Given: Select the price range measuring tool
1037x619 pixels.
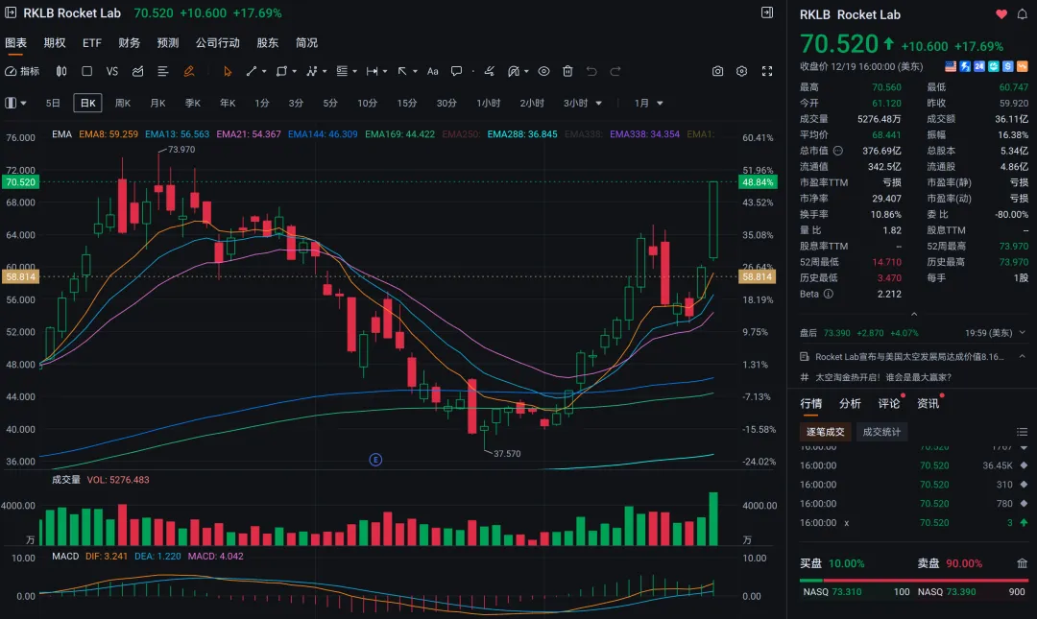Looking at the screenshot, I should 373,71.
